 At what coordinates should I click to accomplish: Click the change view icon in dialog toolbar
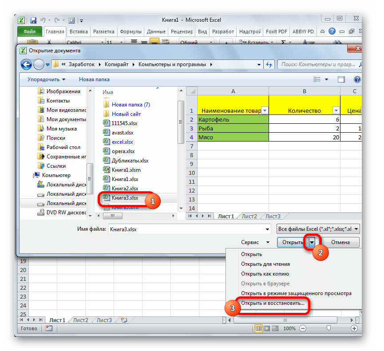(317, 79)
